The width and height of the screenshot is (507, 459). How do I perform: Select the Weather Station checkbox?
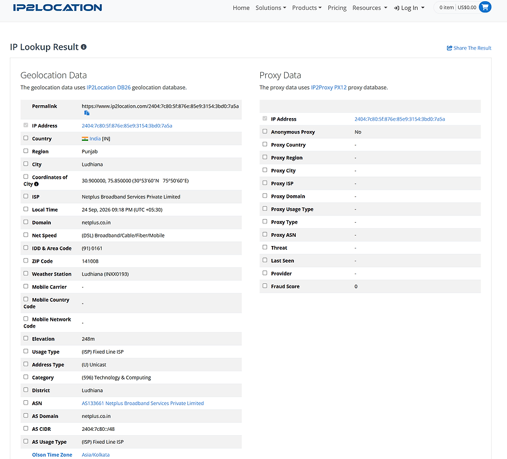(x=26, y=274)
